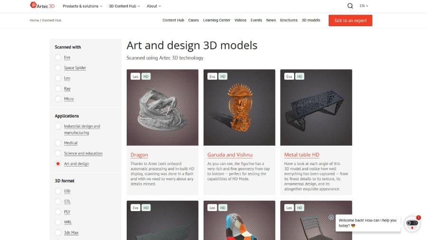Viewport: 427px width, 240px height.
Task: Choose Science and education filter
Action: point(58,153)
